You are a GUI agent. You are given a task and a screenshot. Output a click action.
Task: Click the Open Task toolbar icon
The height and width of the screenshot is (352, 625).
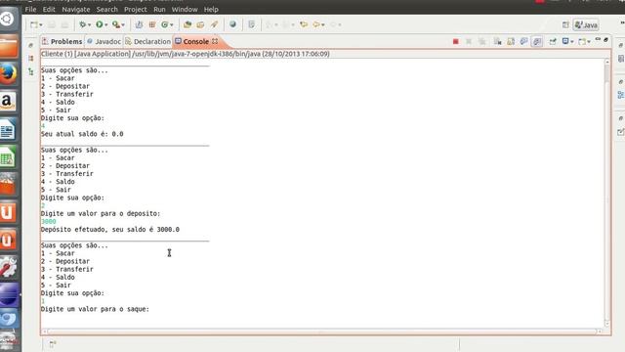pyautogui.click(x=200, y=24)
